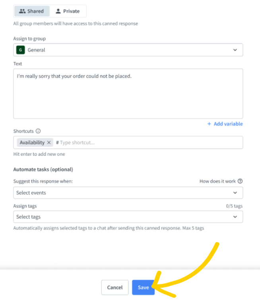Open the Select tags dropdown
This screenshot has width=260, height=302.
click(x=128, y=217)
